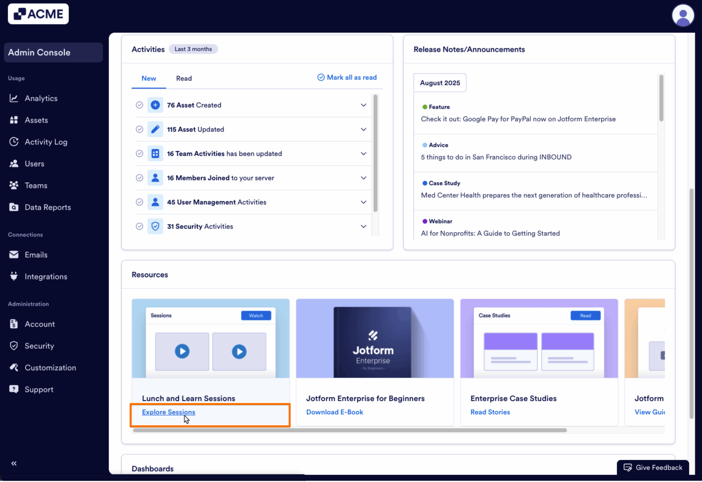Expand the '115 Asset Updated' activity
Viewport: 702px width, 482px height.
(x=363, y=129)
